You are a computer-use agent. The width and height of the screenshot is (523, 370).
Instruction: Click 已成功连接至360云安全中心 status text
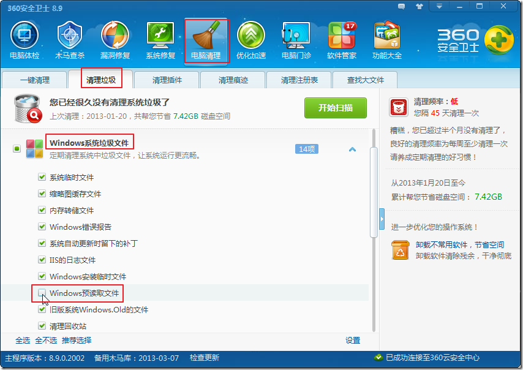click(x=432, y=358)
